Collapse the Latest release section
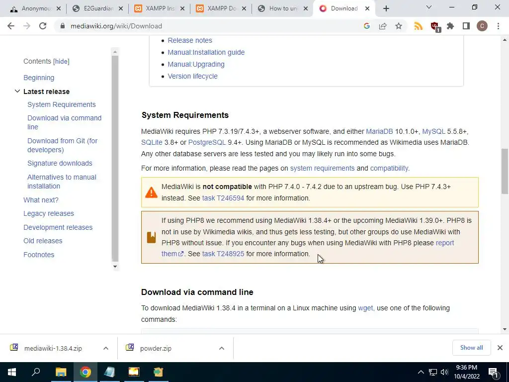The width and height of the screenshot is (509, 382). click(17, 92)
